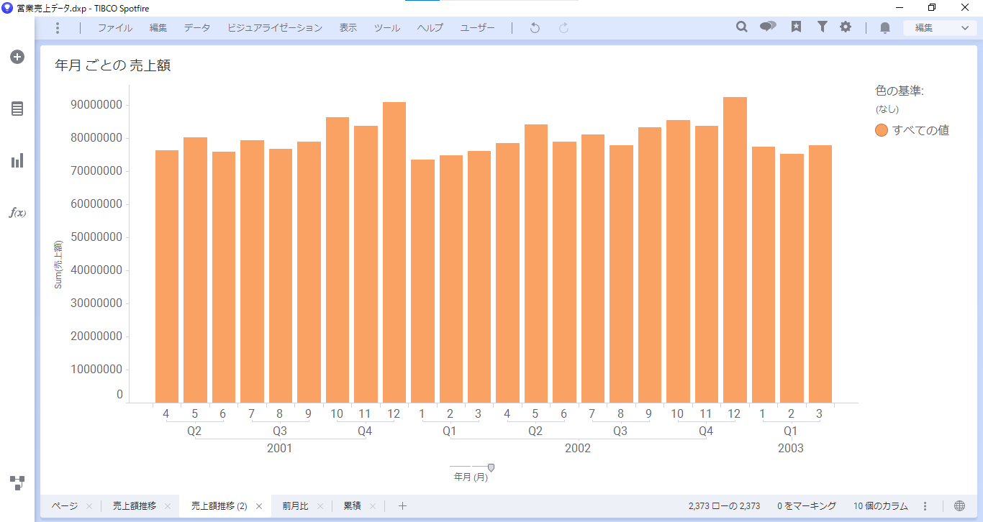
Task: Open the bookmarks star icon
Action: 796,27
